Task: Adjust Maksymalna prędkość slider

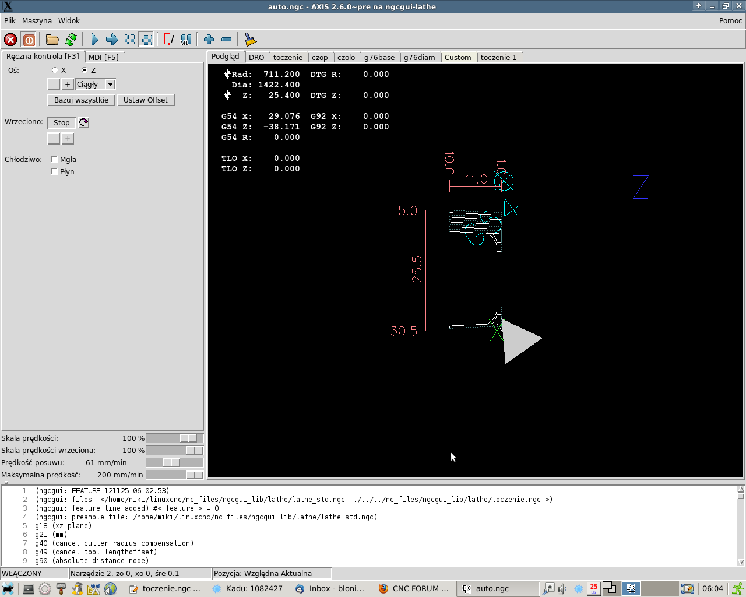Action: pyautogui.click(x=175, y=475)
